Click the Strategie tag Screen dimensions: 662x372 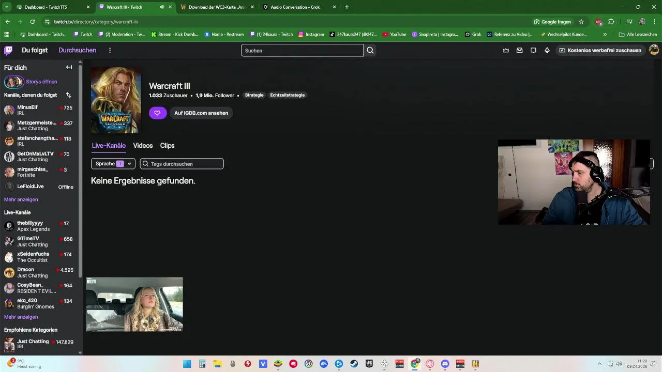pyautogui.click(x=254, y=95)
